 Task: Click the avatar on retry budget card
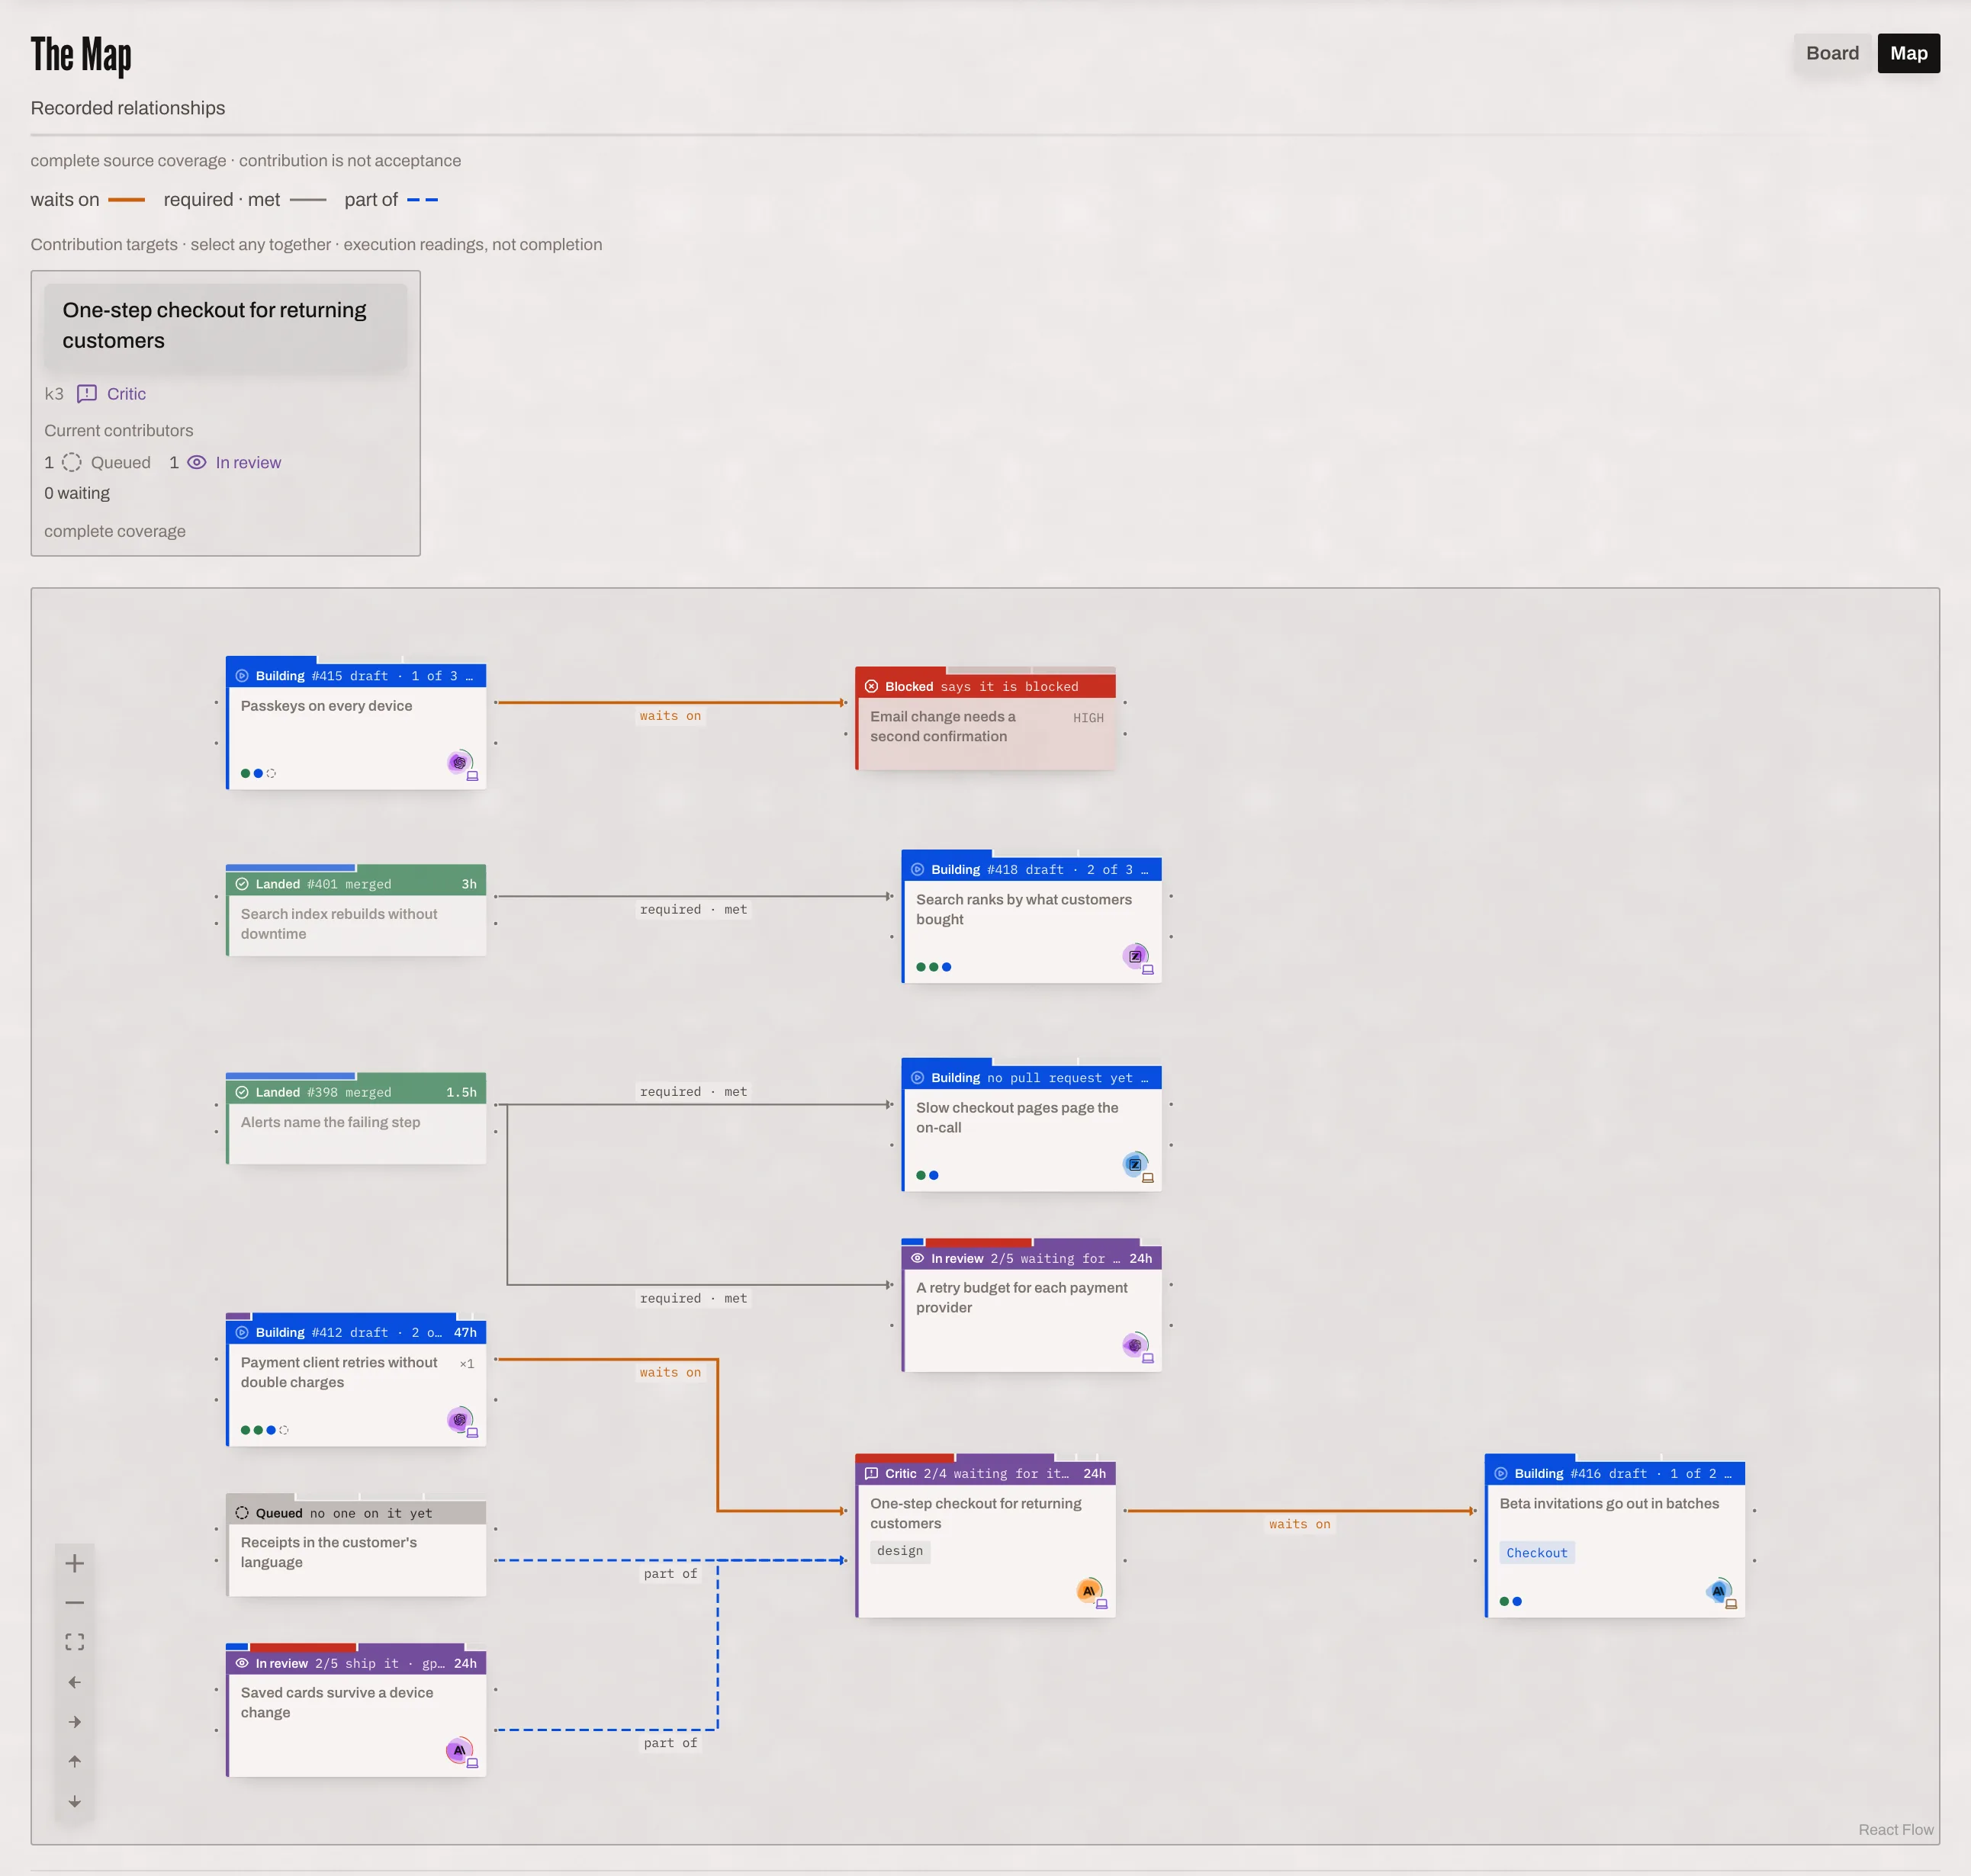pyautogui.click(x=1135, y=1345)
